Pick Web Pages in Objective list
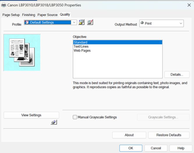Image resolution: width=194 pixels, height=153 pixels. tap(118, 50)
